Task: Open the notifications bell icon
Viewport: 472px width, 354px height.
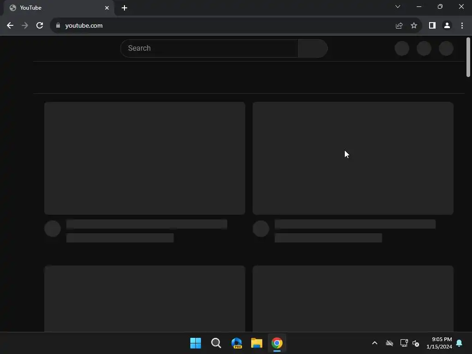Action: (460, 343)
